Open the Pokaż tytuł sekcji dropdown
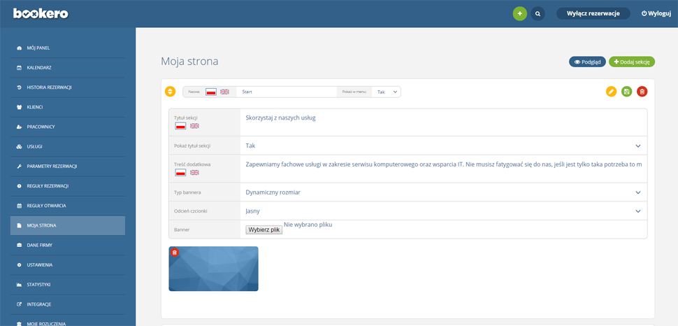 pos(444,146)
